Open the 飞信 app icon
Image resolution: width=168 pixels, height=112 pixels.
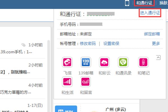coord(67,62)
